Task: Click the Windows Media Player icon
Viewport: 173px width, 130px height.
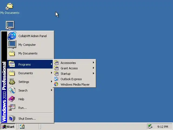Action: [56, 84]
